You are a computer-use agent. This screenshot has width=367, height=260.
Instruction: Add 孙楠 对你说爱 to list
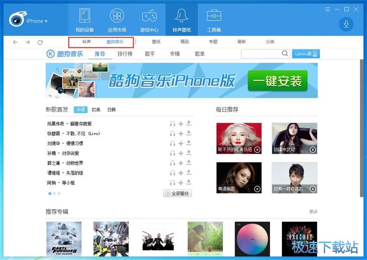click(180, 153)
